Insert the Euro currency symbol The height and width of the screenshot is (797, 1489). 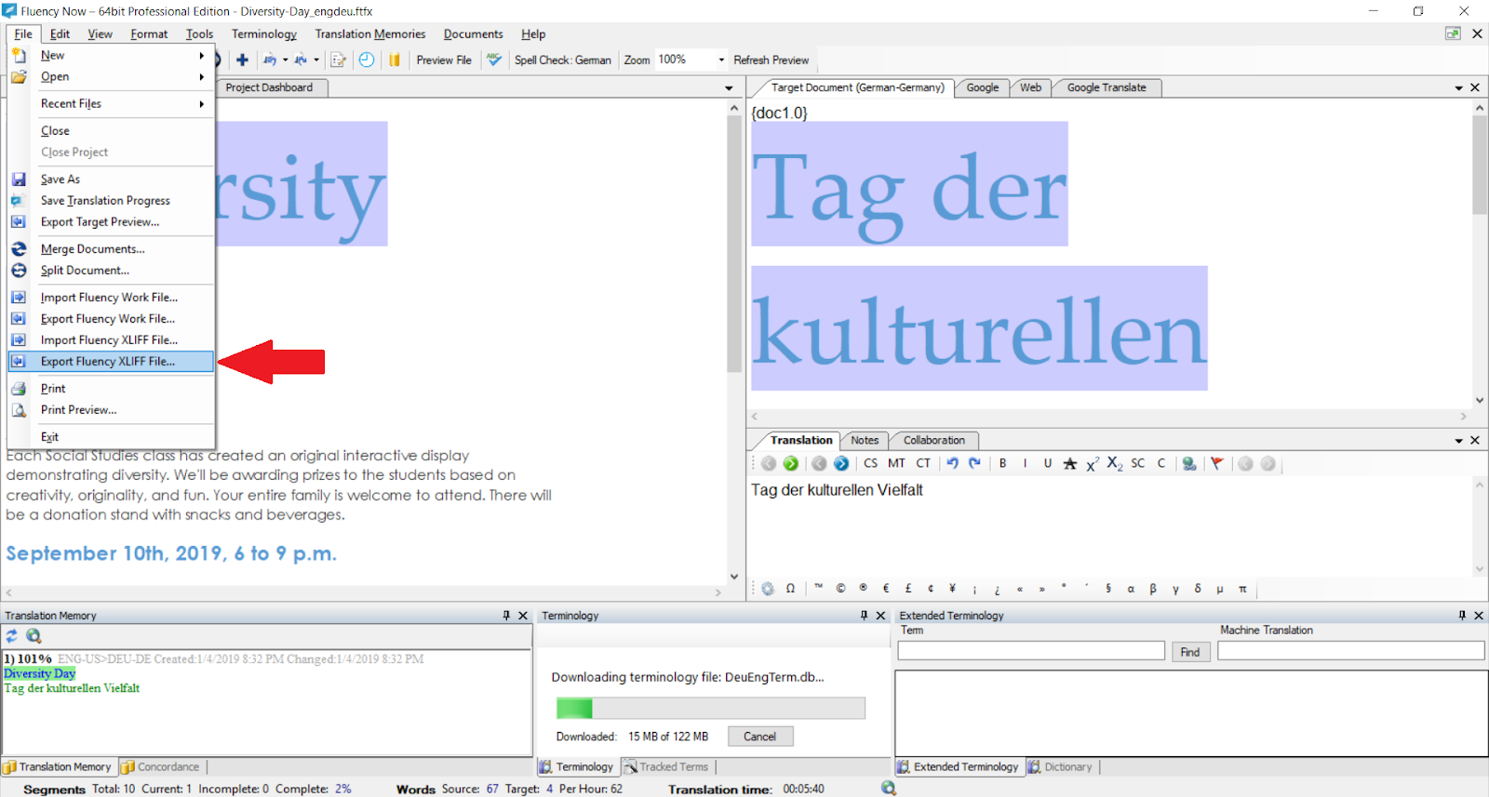[886, 588]
